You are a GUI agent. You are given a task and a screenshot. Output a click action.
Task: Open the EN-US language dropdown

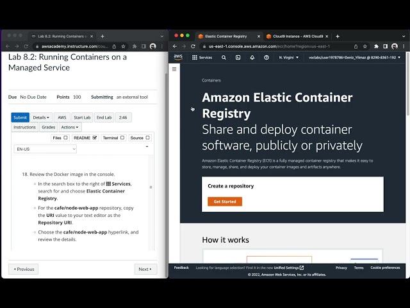[45, 149]
